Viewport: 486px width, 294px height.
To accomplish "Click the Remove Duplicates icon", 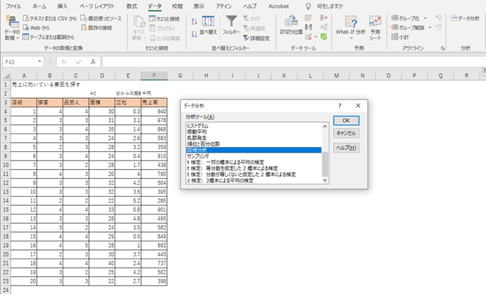I will click(x=308, y=27).
